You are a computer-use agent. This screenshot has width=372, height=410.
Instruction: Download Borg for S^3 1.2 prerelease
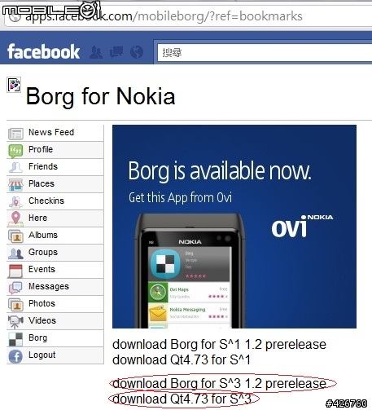click(x=219, y=383)
